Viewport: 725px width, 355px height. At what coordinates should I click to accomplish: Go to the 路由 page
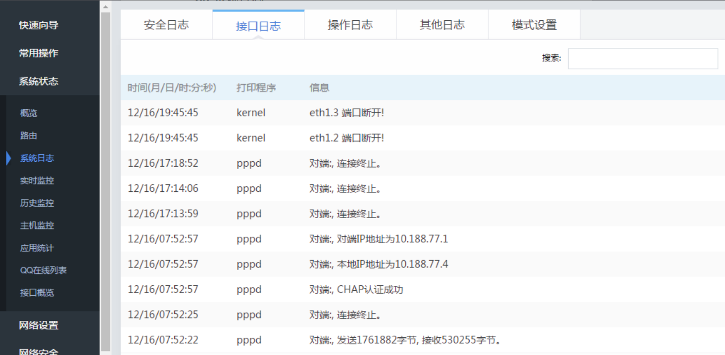click(x=29, y=135)
